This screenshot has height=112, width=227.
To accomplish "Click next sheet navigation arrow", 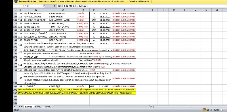I will (x=19, y=107).
